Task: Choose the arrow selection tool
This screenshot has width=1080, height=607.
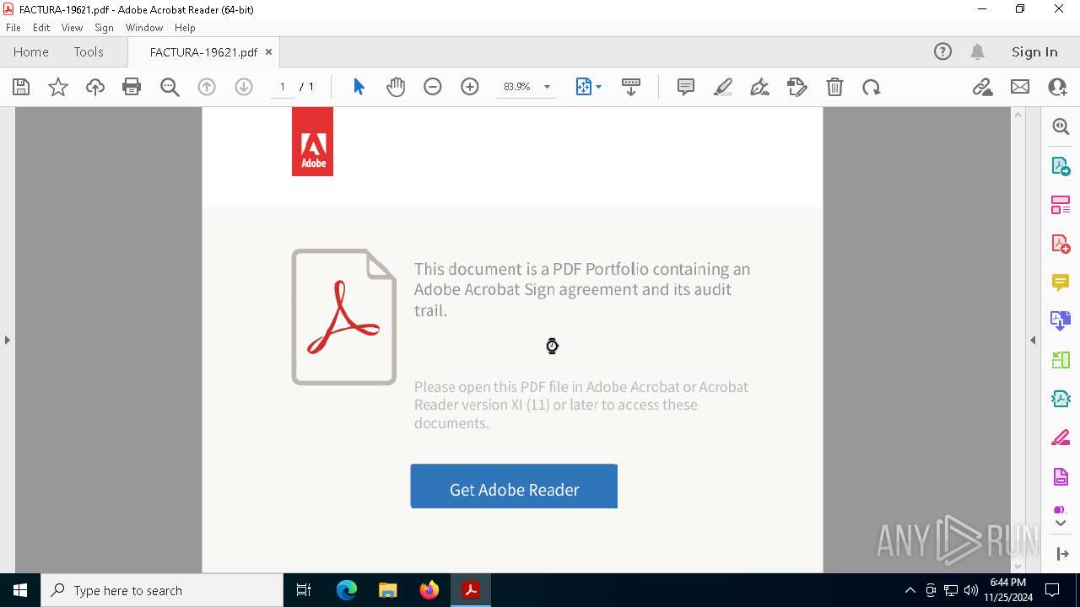Action: tap(359, 87)
